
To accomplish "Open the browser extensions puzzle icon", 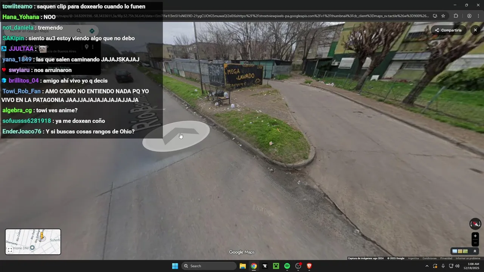I will click(456, 16).
